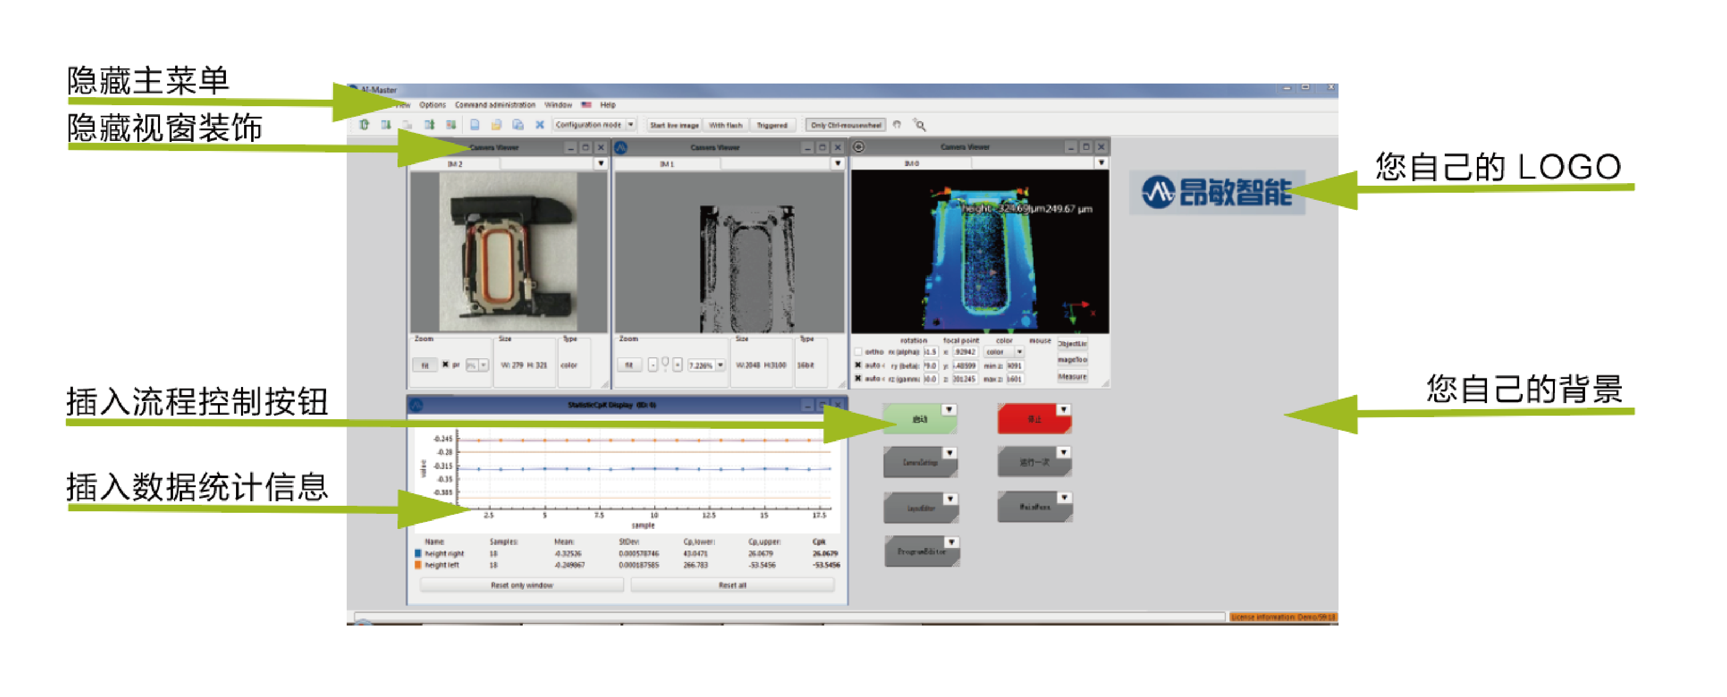The height and width of the screenshot is (697, 1727).
Task: Click the 运行一次 run once button
Action: coord(1035,462)
